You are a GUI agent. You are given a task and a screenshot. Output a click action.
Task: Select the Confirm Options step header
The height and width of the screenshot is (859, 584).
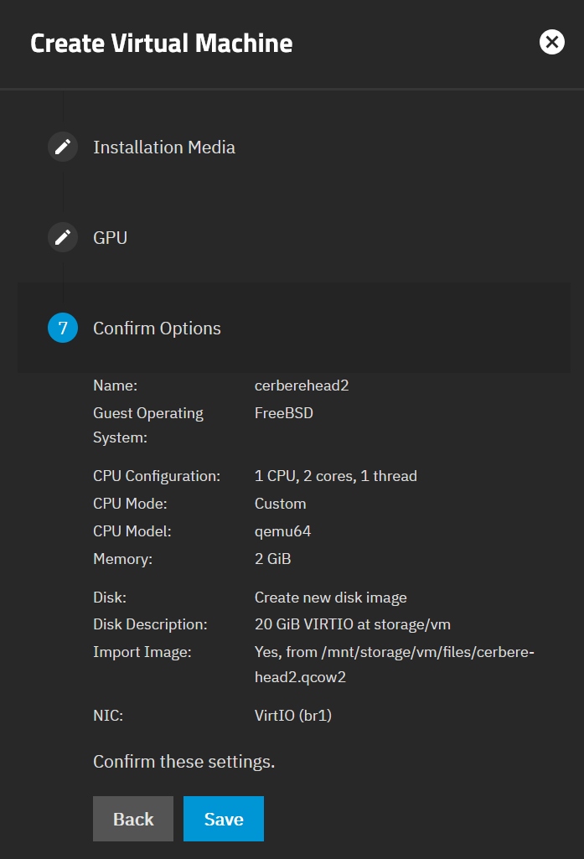(x=157, y=329)
